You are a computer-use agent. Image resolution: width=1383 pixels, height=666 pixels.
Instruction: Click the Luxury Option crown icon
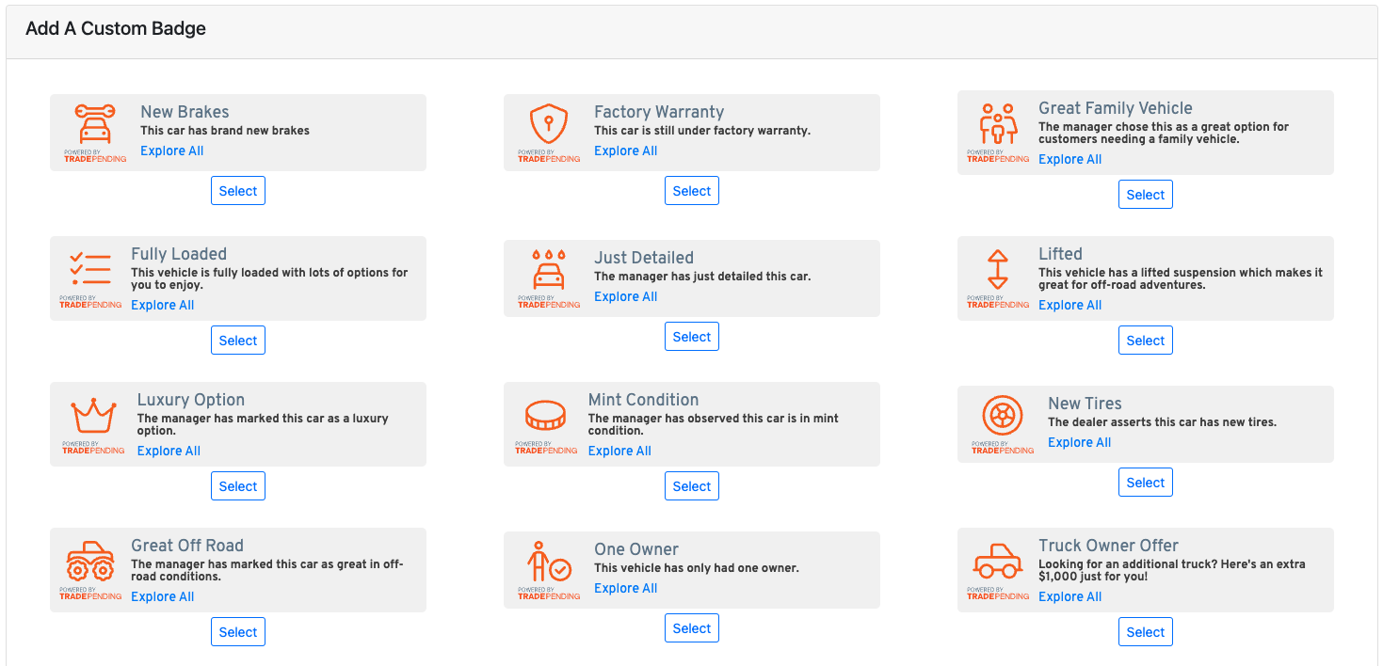tap(91, 412)
